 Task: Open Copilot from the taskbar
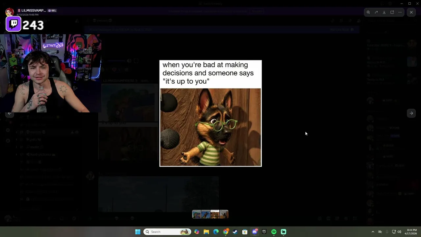[x=197, y=232]
